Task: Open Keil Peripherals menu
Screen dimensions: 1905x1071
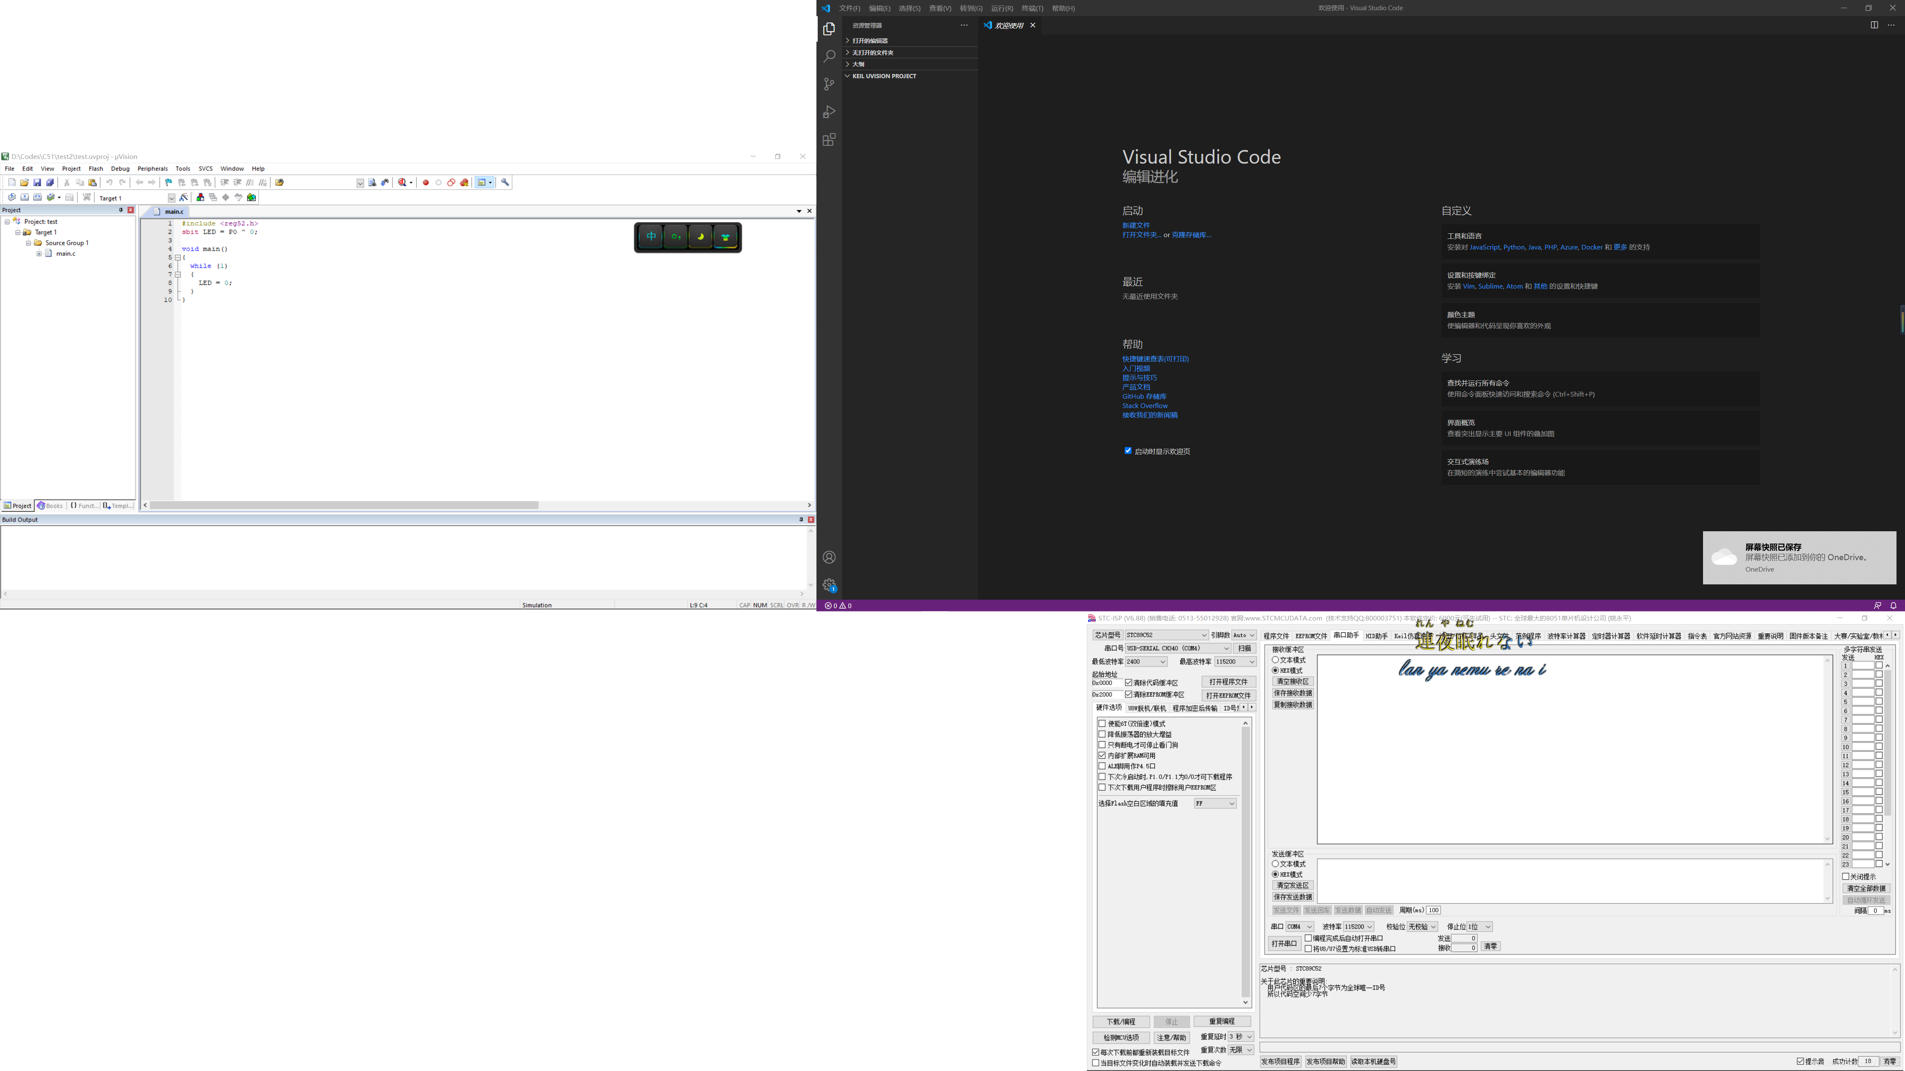Action: pos(152,169)
